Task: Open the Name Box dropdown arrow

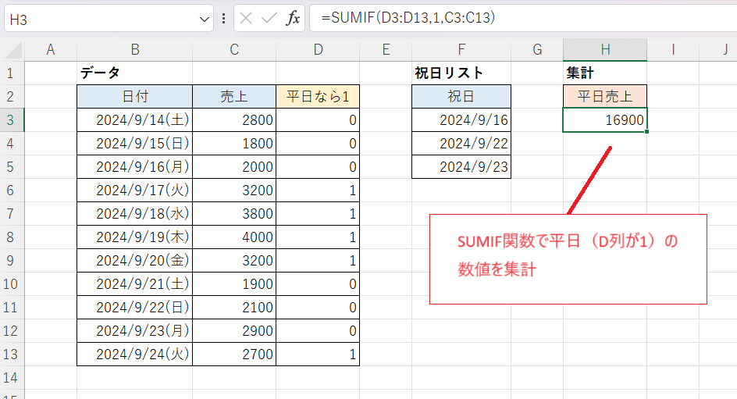Action: tap(204, 20)
